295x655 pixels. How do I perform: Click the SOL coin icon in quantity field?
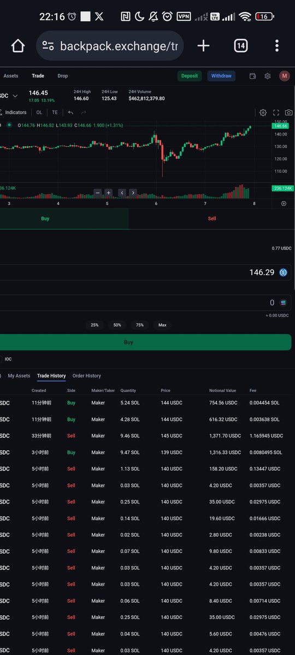point(283,303)
